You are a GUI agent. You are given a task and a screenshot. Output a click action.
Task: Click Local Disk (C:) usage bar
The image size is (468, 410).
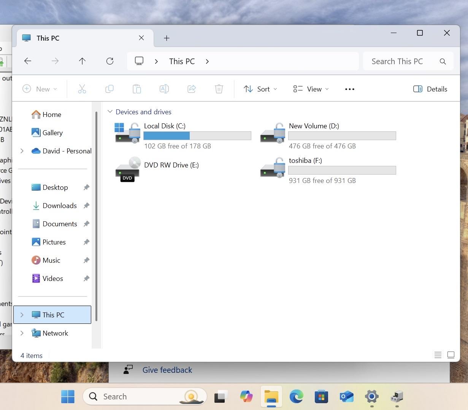coord(197,136)
